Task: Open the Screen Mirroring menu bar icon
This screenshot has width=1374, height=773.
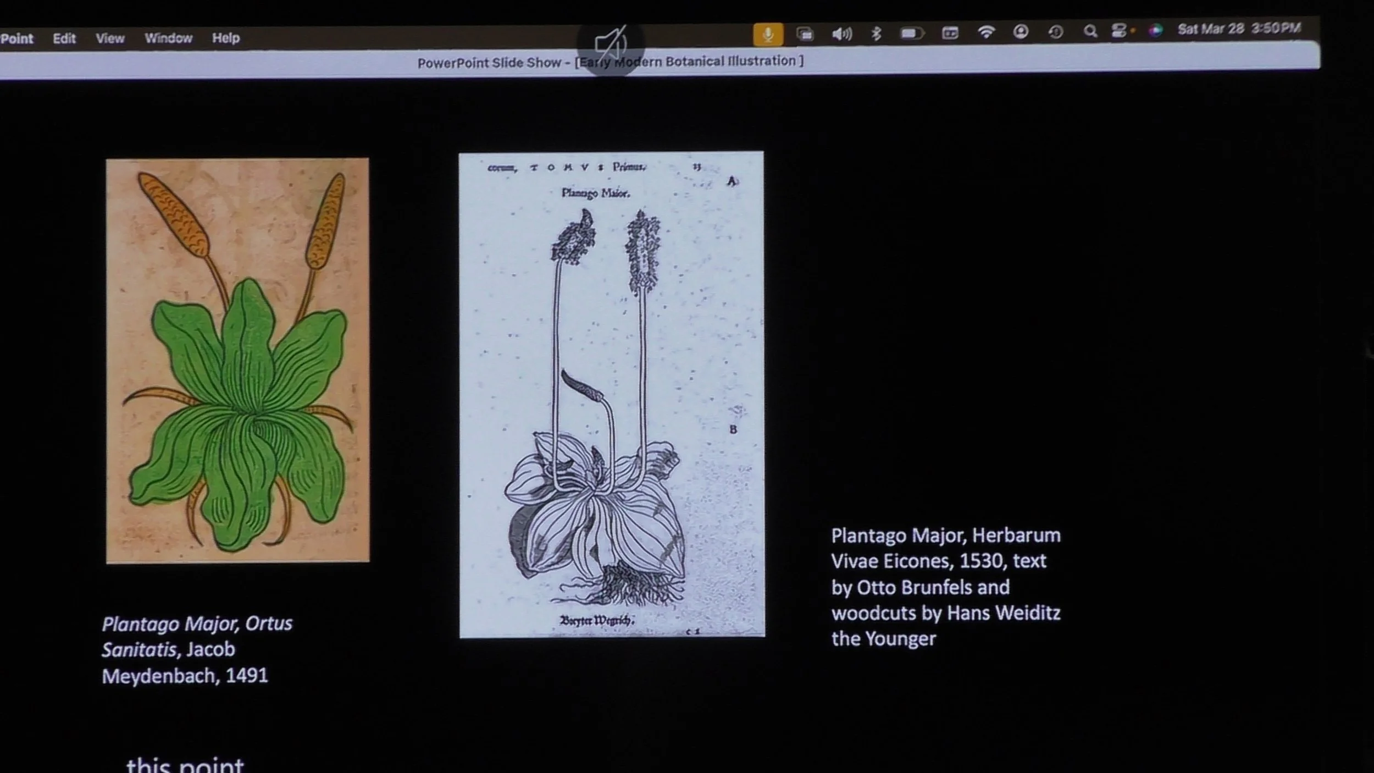Action: (805, 34)
